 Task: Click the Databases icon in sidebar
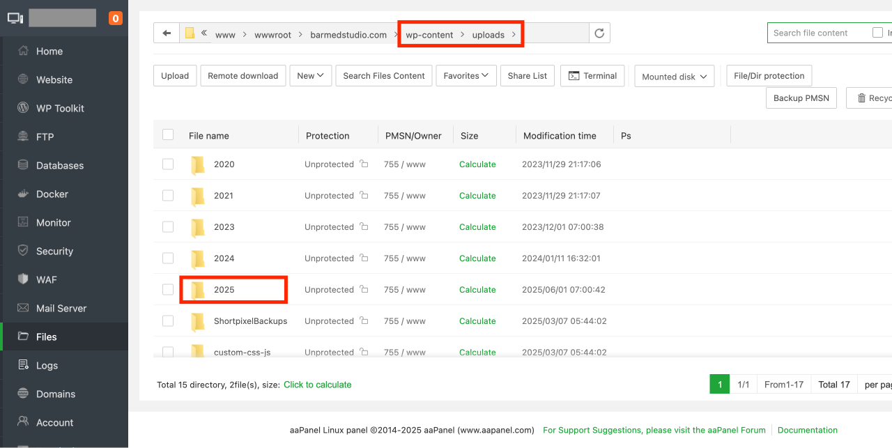click(x=23, y=165)
